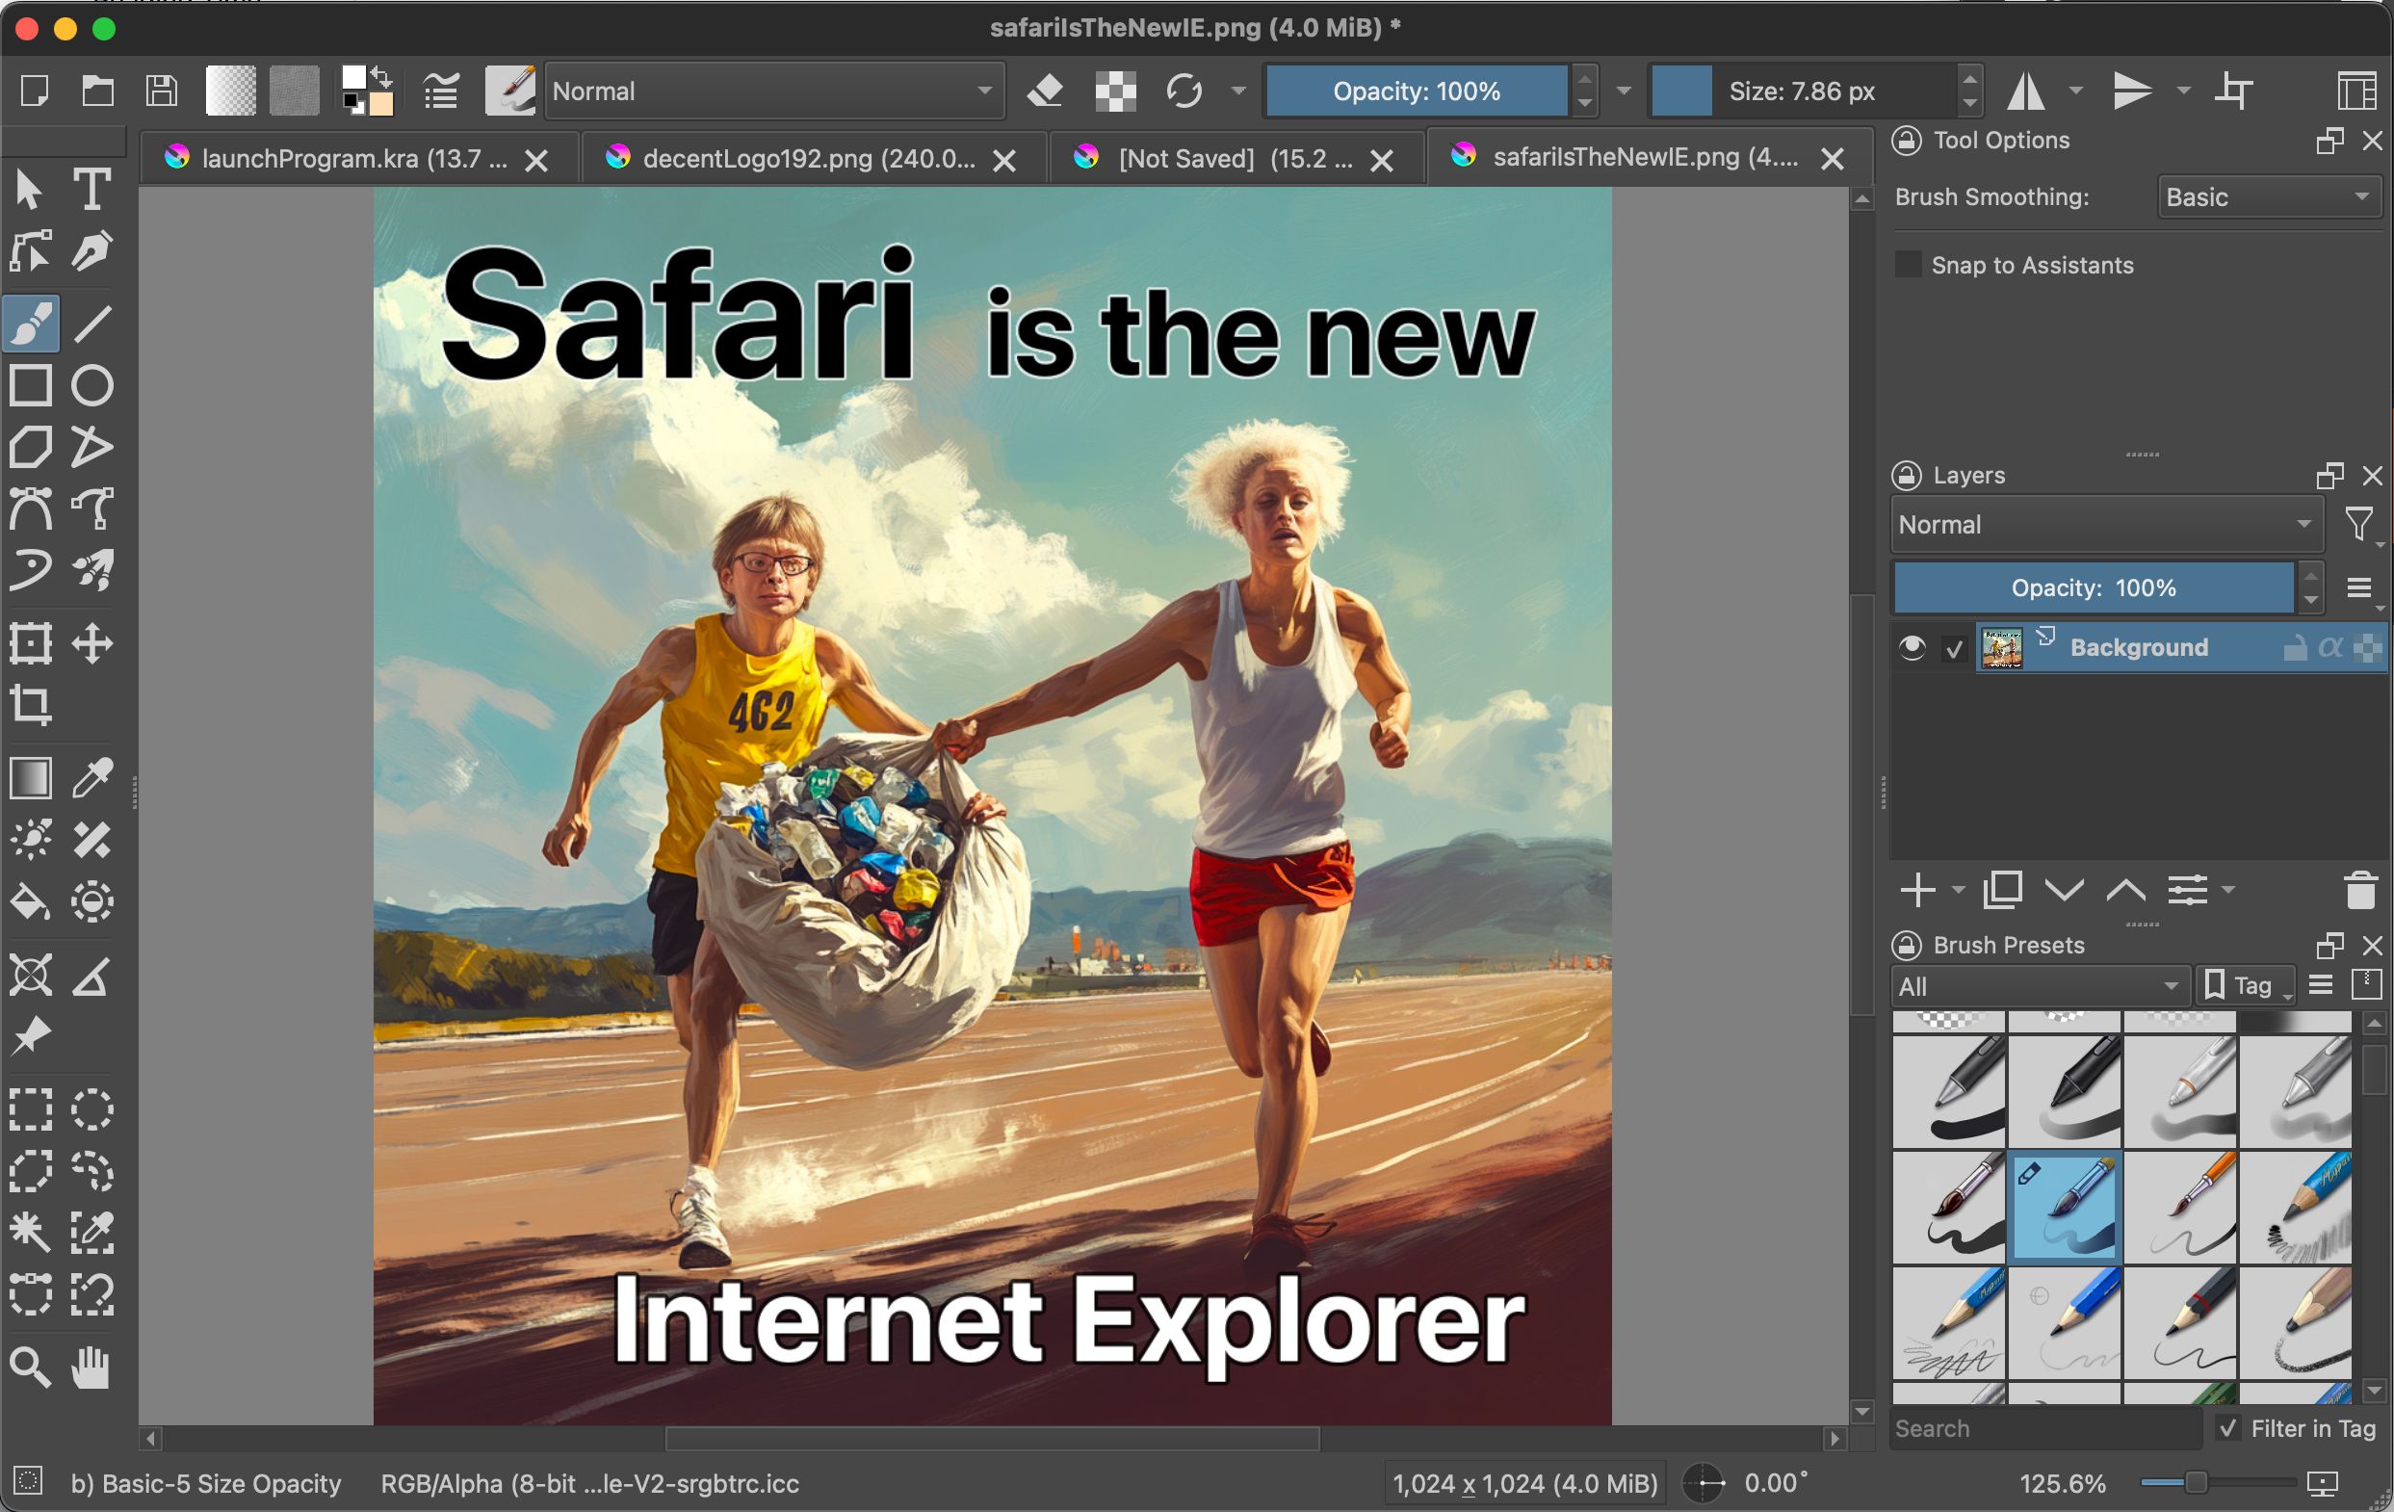Switch to decentLogo192.png tab

pyautogui.click(x=810, y=159)
